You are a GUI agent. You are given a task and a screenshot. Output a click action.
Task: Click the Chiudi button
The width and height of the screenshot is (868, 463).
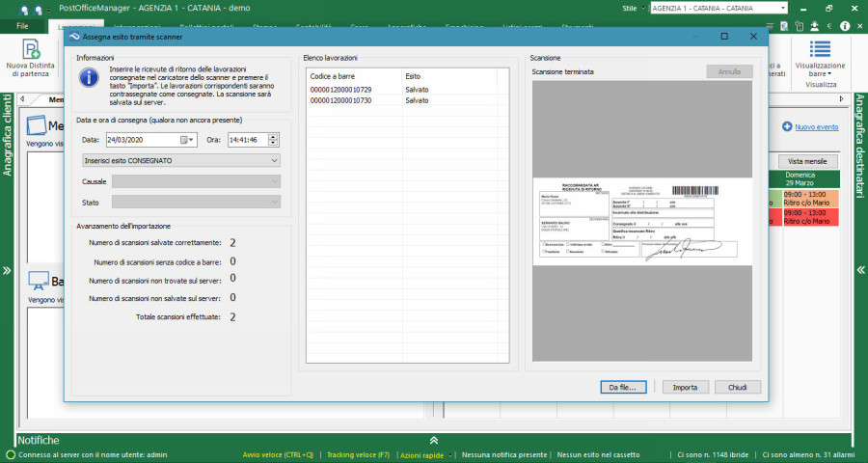pyautogui.click(x=738, y=387)
